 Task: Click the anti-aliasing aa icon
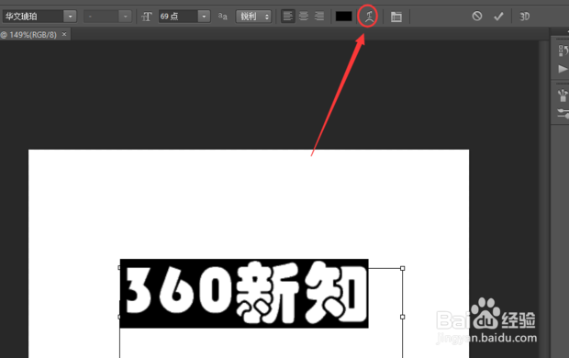222,17
